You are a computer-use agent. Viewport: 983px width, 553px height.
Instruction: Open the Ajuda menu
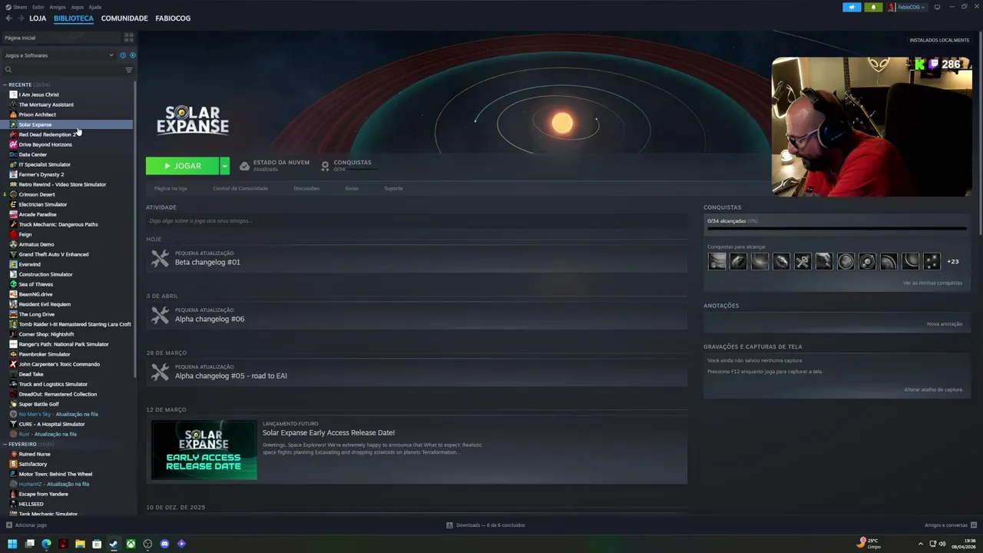tap(94, 7)
